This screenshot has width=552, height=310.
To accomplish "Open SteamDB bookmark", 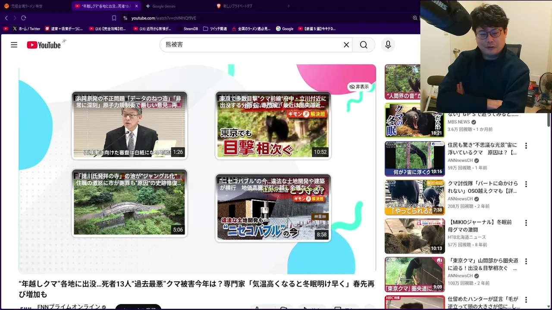I will 188,29.
